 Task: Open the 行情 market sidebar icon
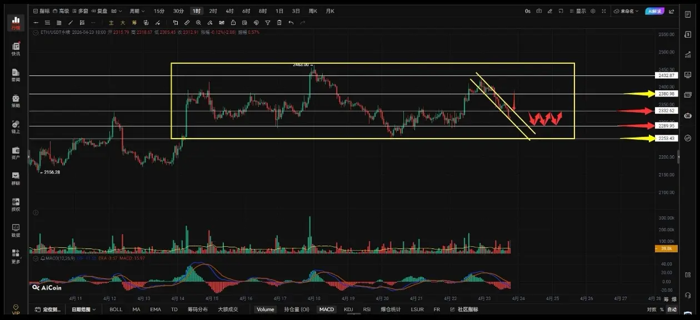click(x=16, y=23)
